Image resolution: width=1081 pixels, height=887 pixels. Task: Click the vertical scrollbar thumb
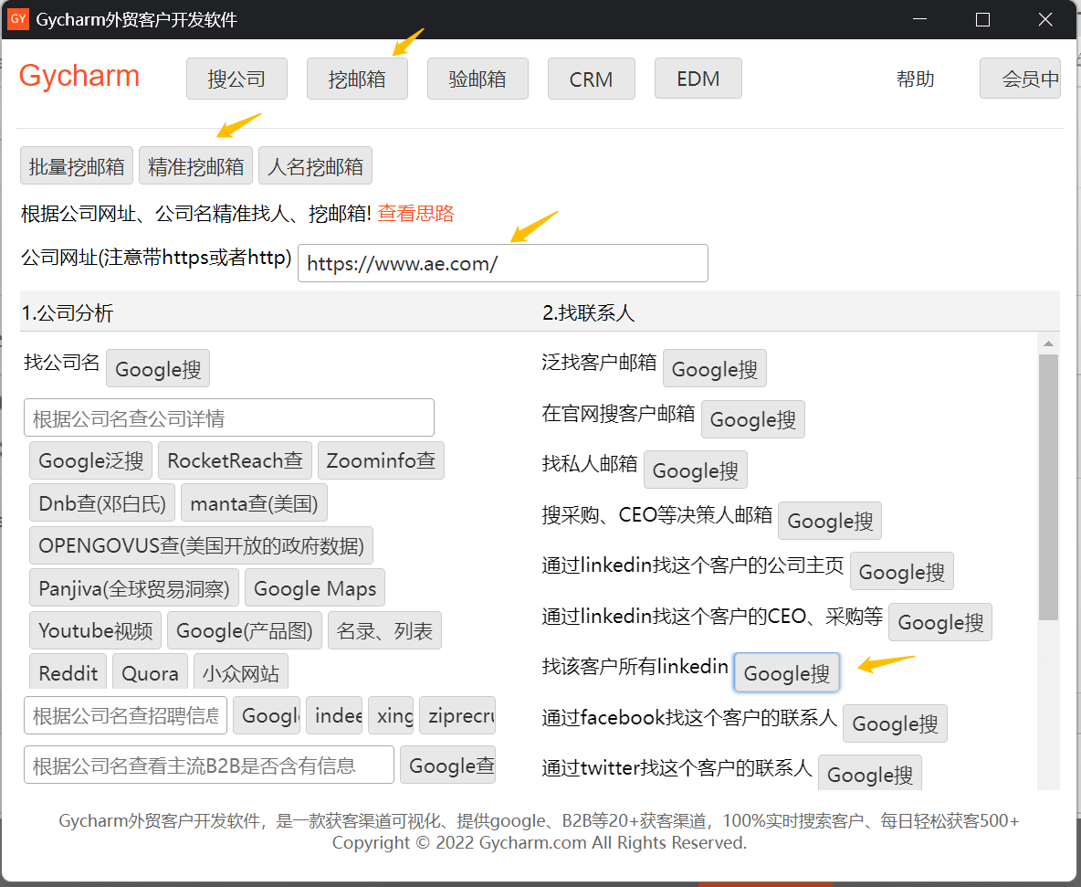1048,487
